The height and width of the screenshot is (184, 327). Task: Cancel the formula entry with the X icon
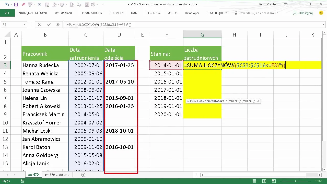click(39, 25)
